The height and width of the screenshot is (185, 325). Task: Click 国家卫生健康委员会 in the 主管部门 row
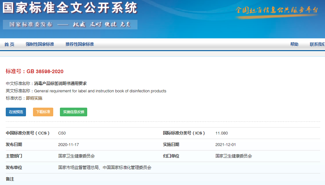[x=77, y=156]
